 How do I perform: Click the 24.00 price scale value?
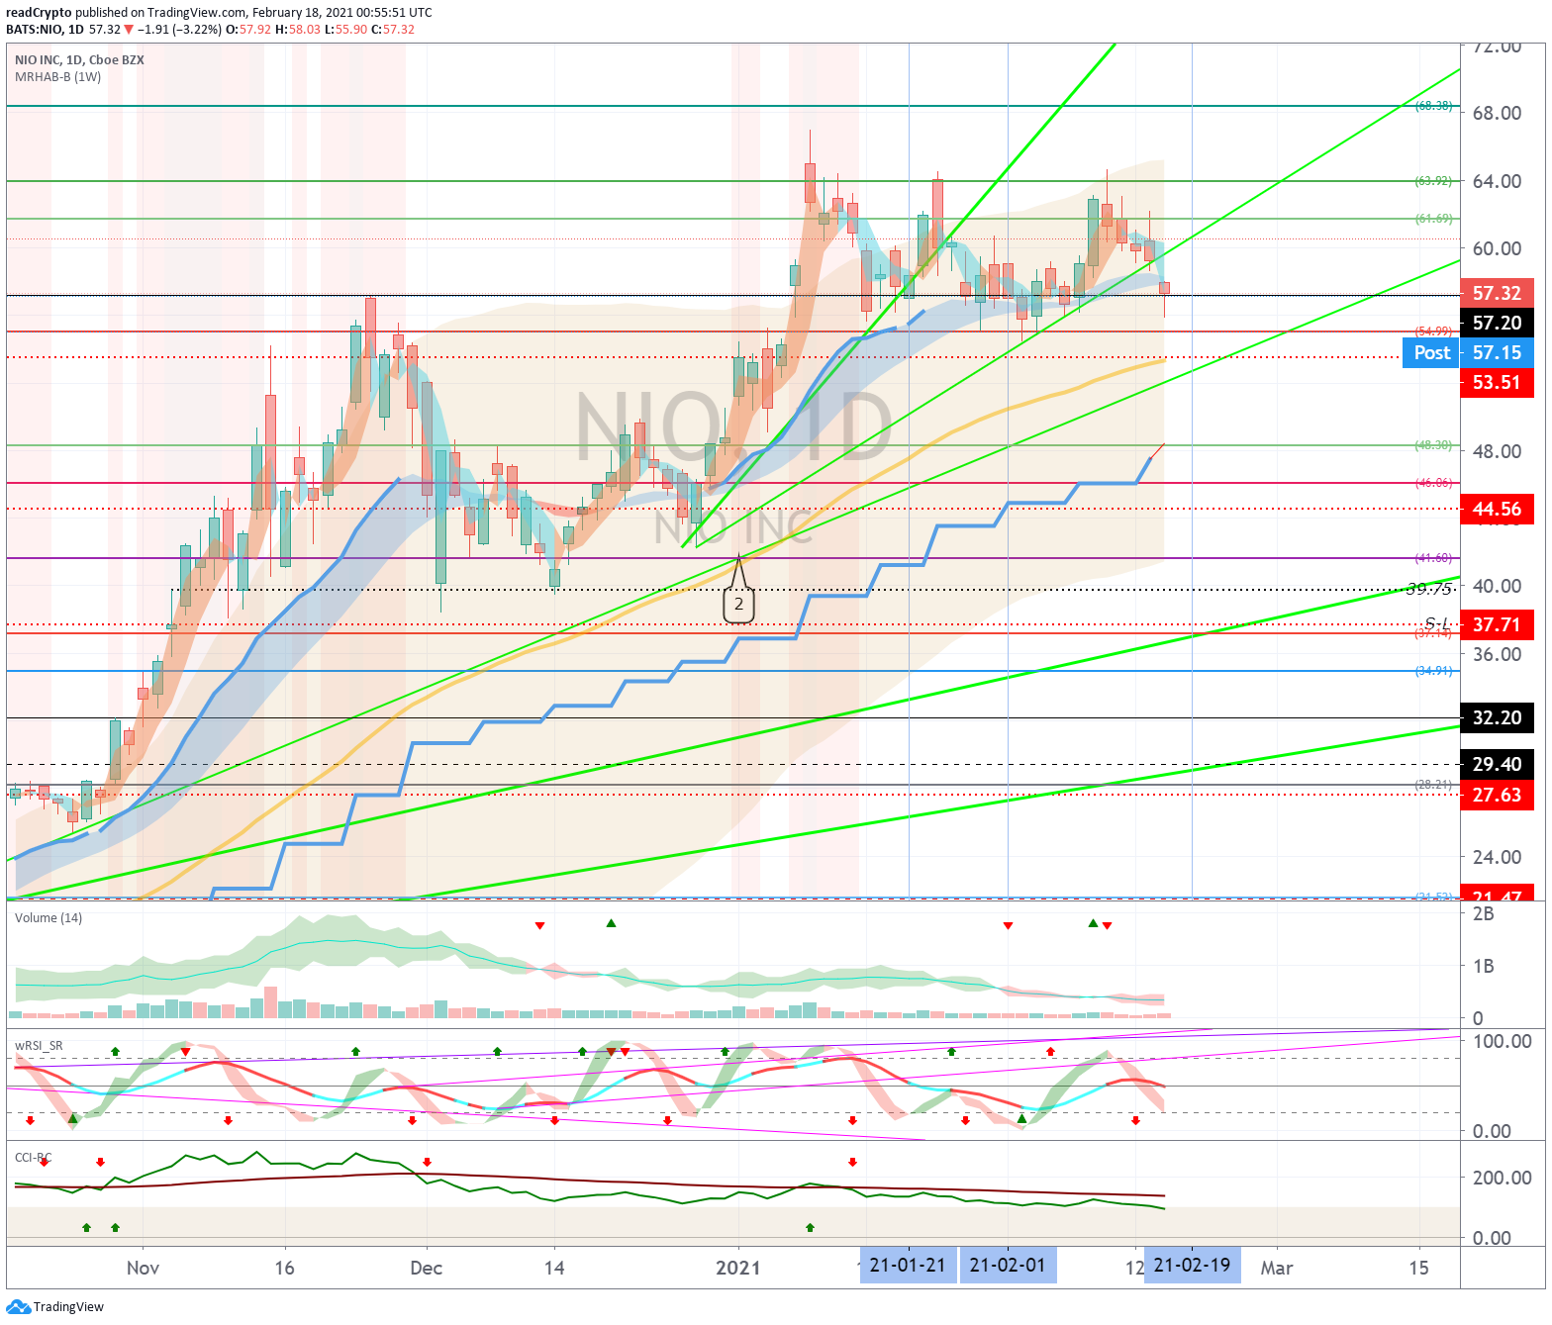point(1497,857)
